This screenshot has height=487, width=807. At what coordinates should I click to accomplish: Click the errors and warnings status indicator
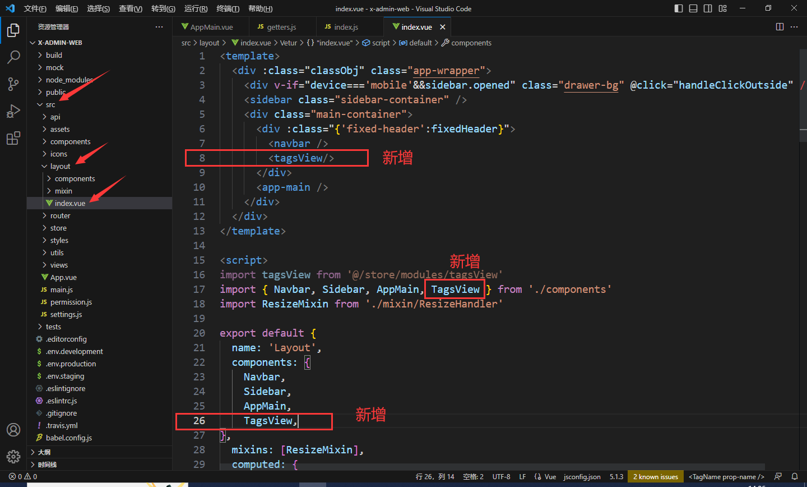pos(23,476)
